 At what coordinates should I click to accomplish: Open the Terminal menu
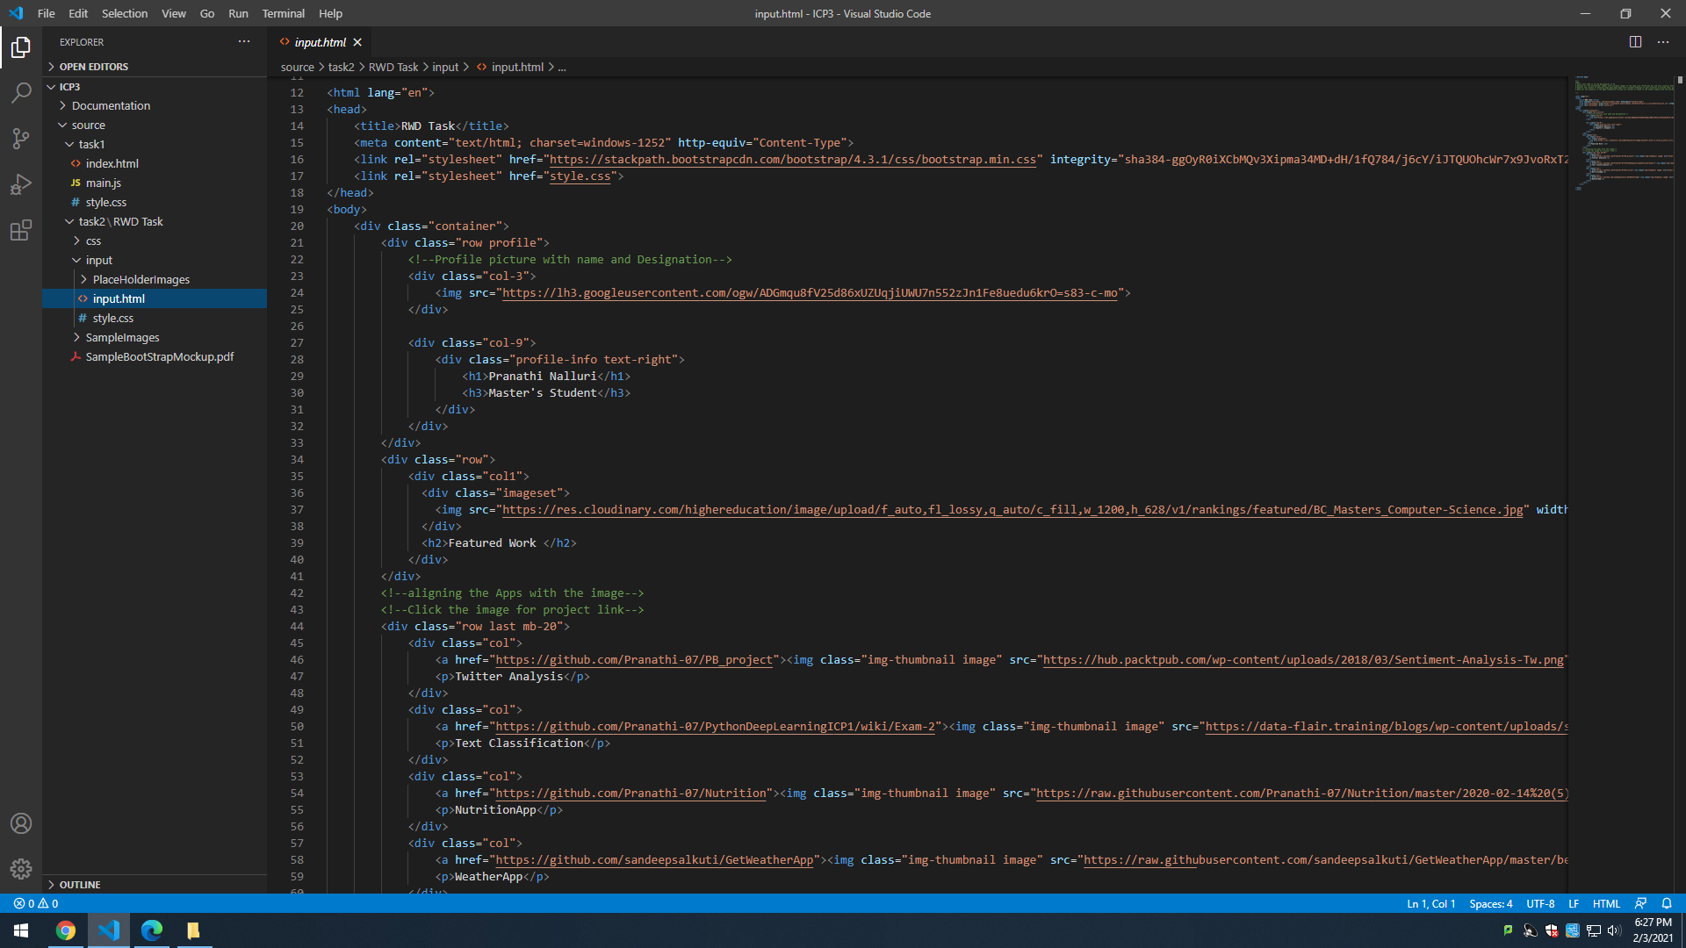[x=283, y=13]
